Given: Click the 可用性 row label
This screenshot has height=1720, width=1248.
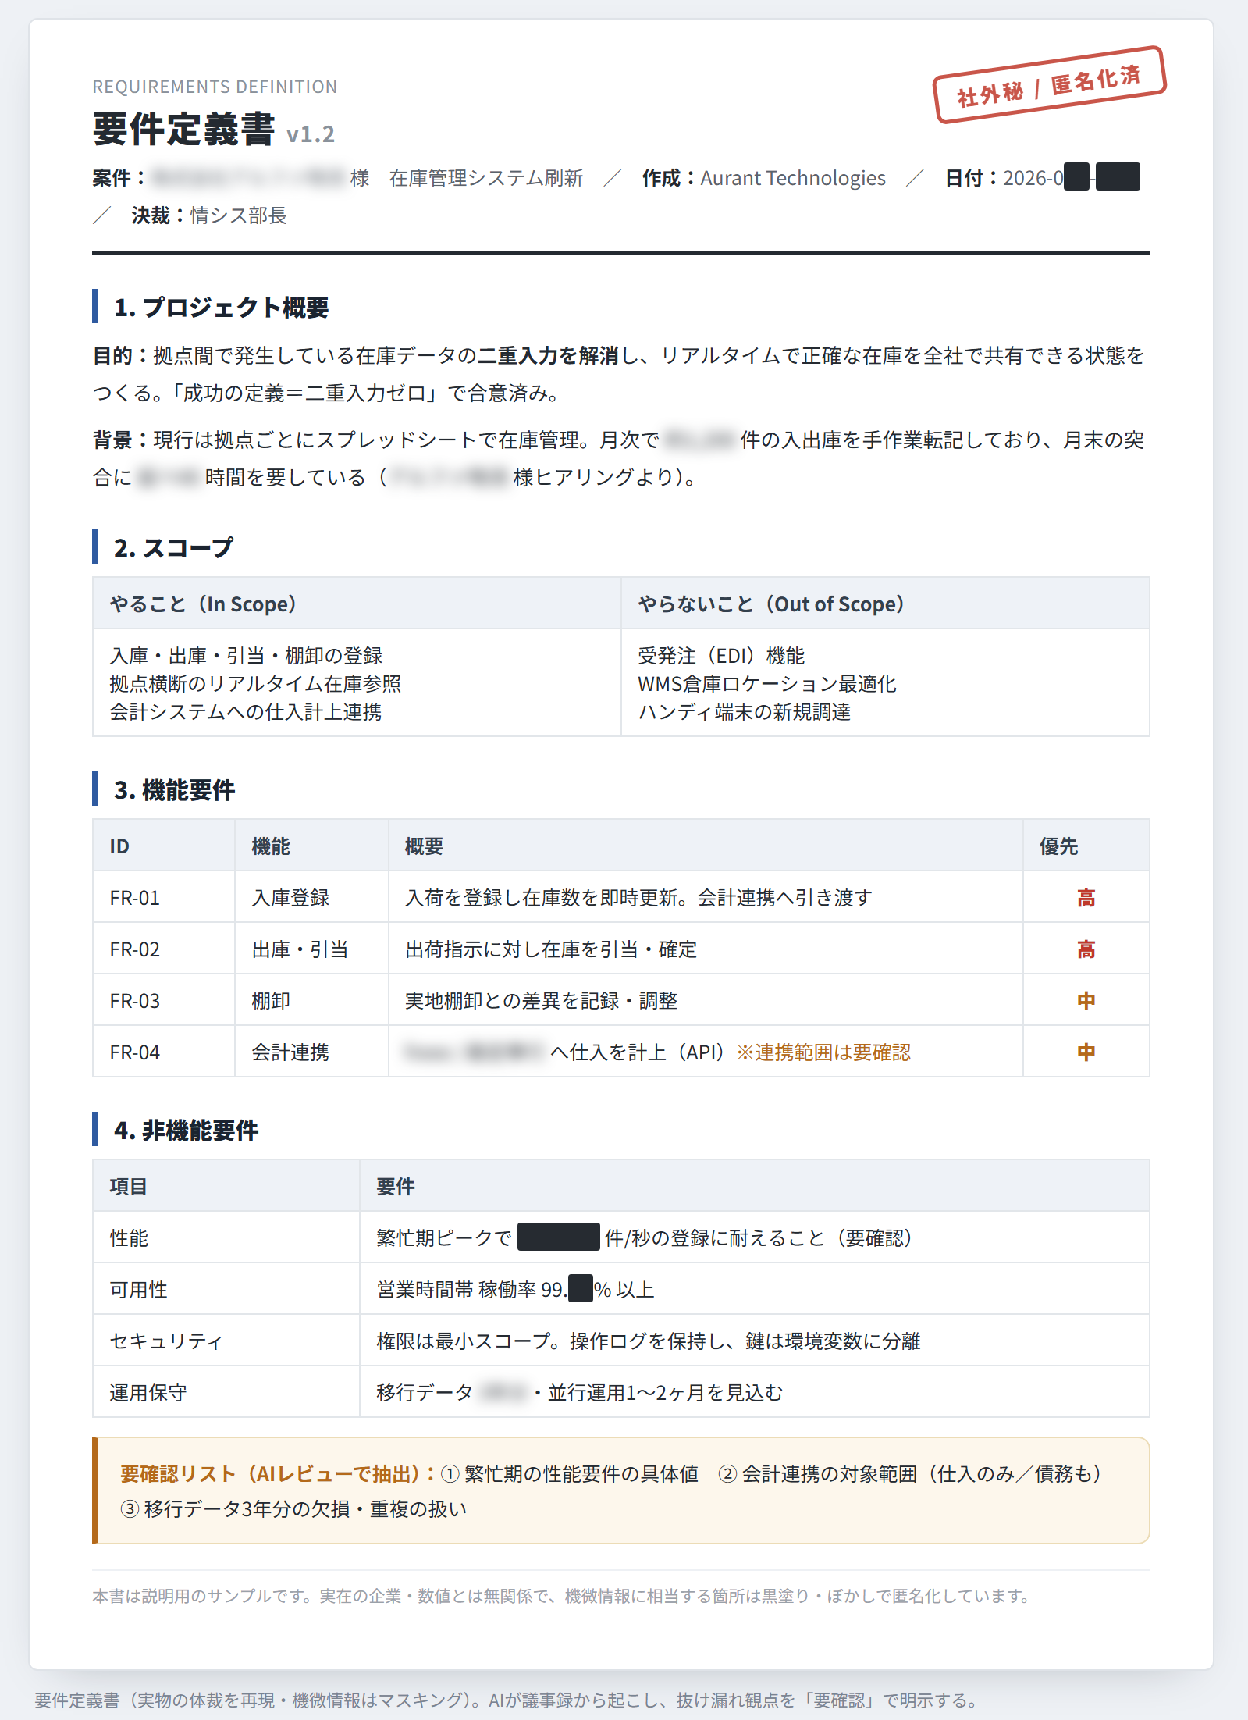Looking at the screenshot, I should pyautogui.click(x=138, y=1290).
